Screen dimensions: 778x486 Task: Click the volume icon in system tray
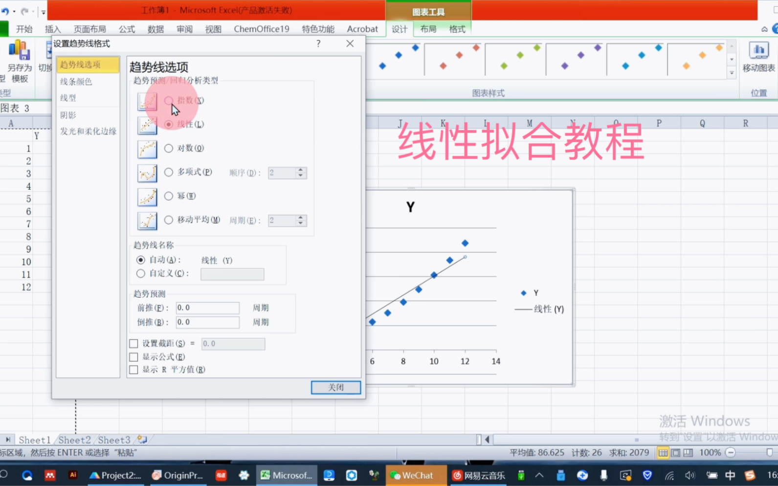[690, 475]
